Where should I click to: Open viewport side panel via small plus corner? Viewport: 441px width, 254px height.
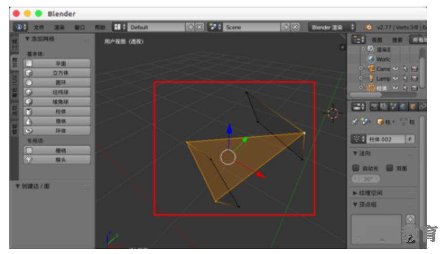[x=342, y=47]
